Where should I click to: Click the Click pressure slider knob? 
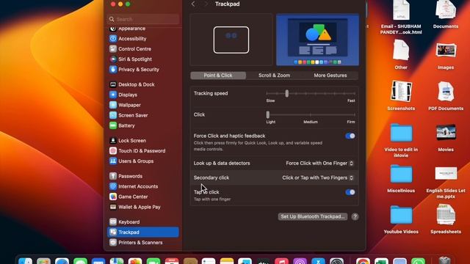[267, 114]
